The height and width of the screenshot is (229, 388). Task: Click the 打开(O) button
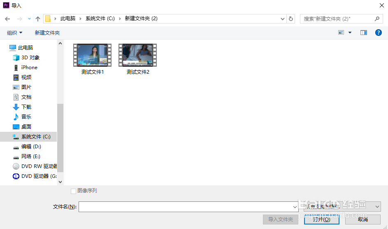321,220
